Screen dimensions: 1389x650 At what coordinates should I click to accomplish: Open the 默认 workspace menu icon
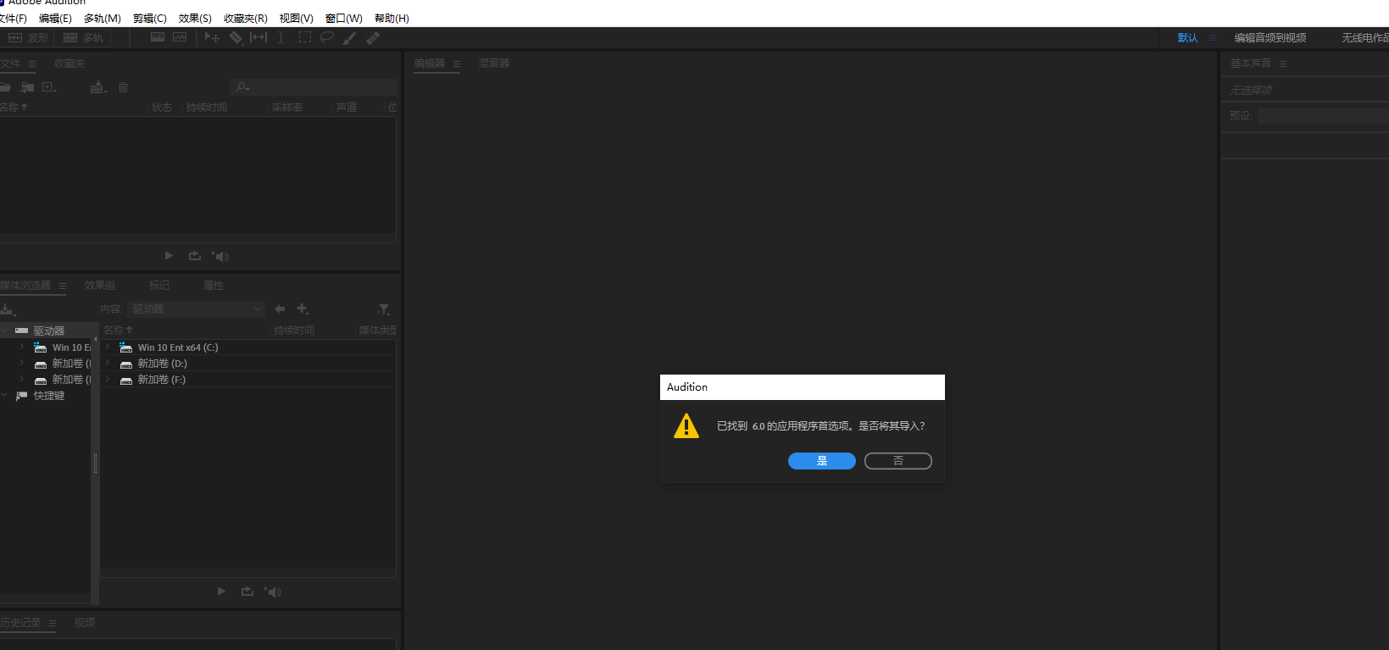coord(1213,38)
